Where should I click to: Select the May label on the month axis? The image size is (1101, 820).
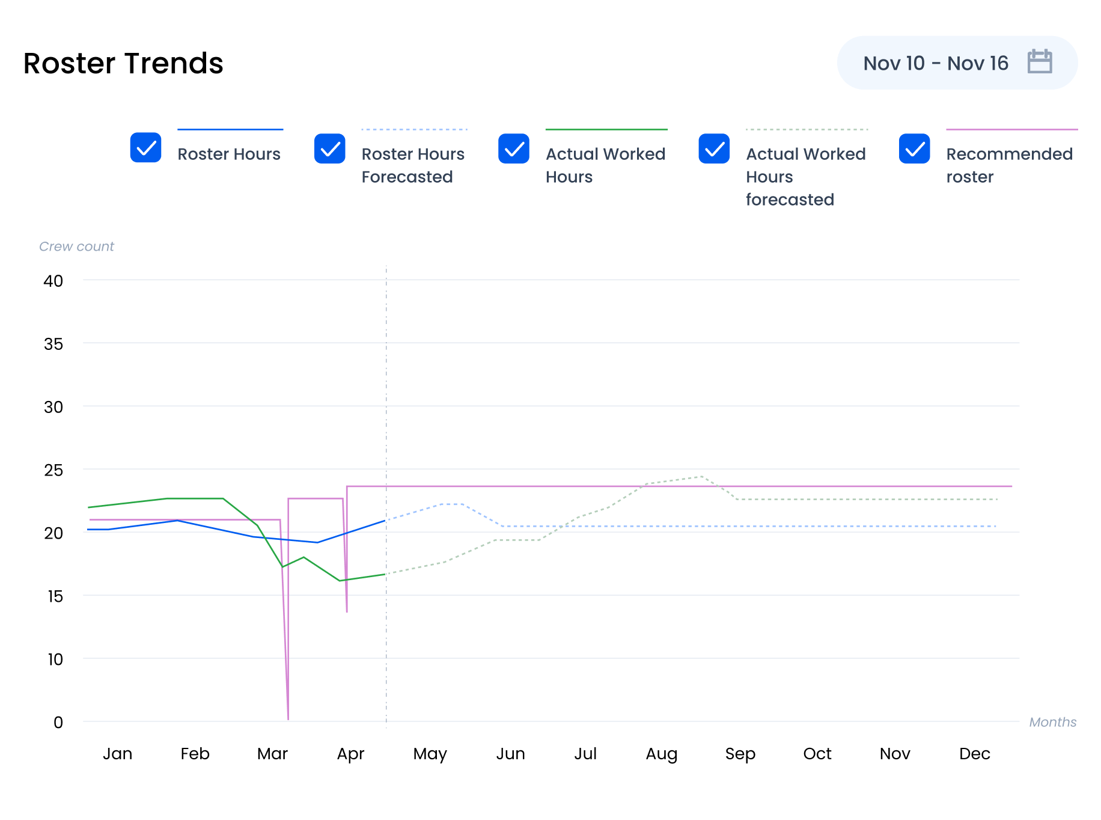point(430,754)
